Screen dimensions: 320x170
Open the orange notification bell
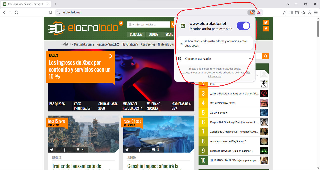coord(121,23)
